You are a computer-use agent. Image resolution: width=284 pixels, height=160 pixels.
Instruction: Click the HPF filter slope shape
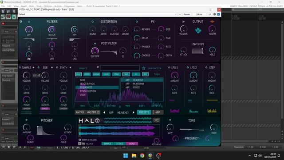click(x=75, y=40)
